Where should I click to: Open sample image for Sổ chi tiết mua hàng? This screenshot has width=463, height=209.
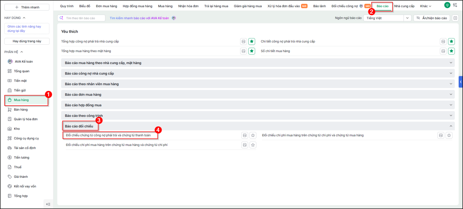click(443, 51)
